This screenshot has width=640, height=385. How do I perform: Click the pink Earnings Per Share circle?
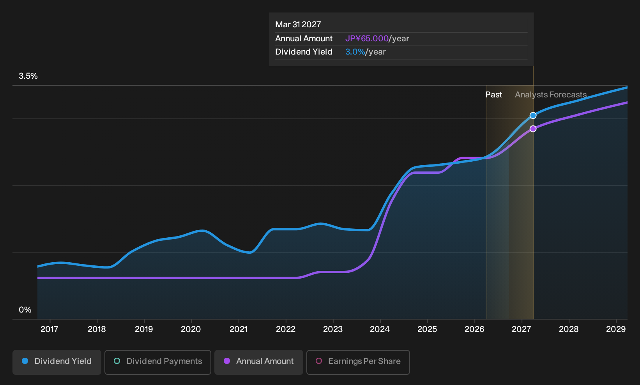[x=319, y=361]
